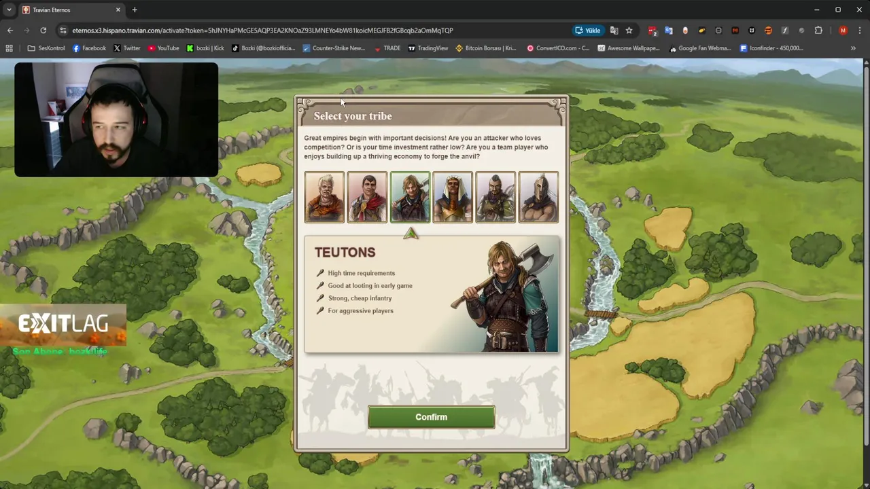Open the translate page icon

tap(614, 30)
